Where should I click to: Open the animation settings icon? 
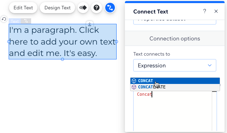point(83,8)
